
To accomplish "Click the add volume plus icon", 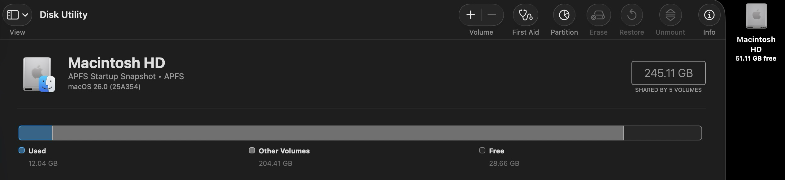I will [471, 15].
